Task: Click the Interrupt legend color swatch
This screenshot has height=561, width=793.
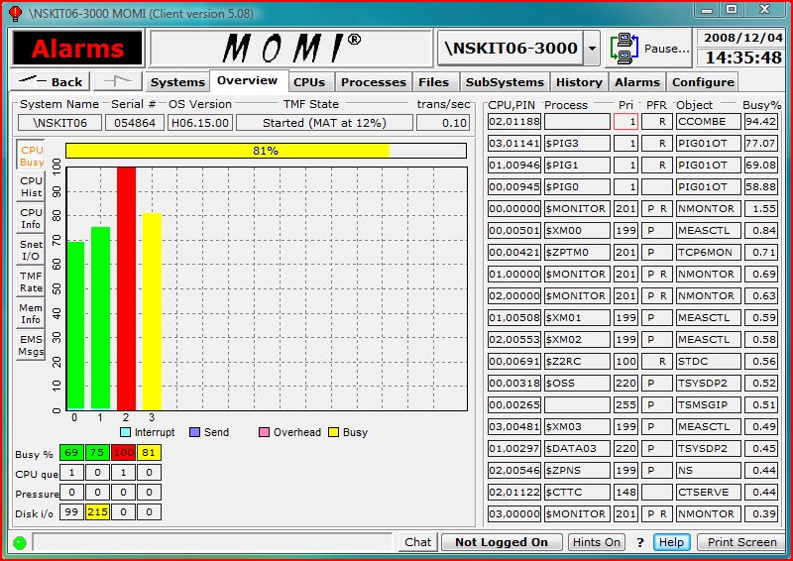Action: 126,432
